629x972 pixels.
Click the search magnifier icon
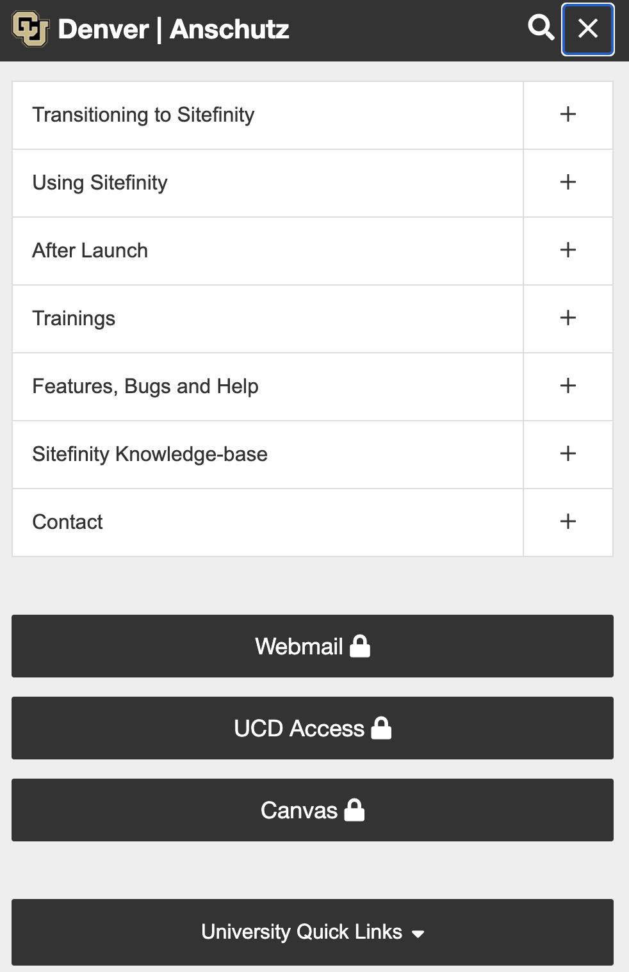pyautogui.click(x=541, y=29)
